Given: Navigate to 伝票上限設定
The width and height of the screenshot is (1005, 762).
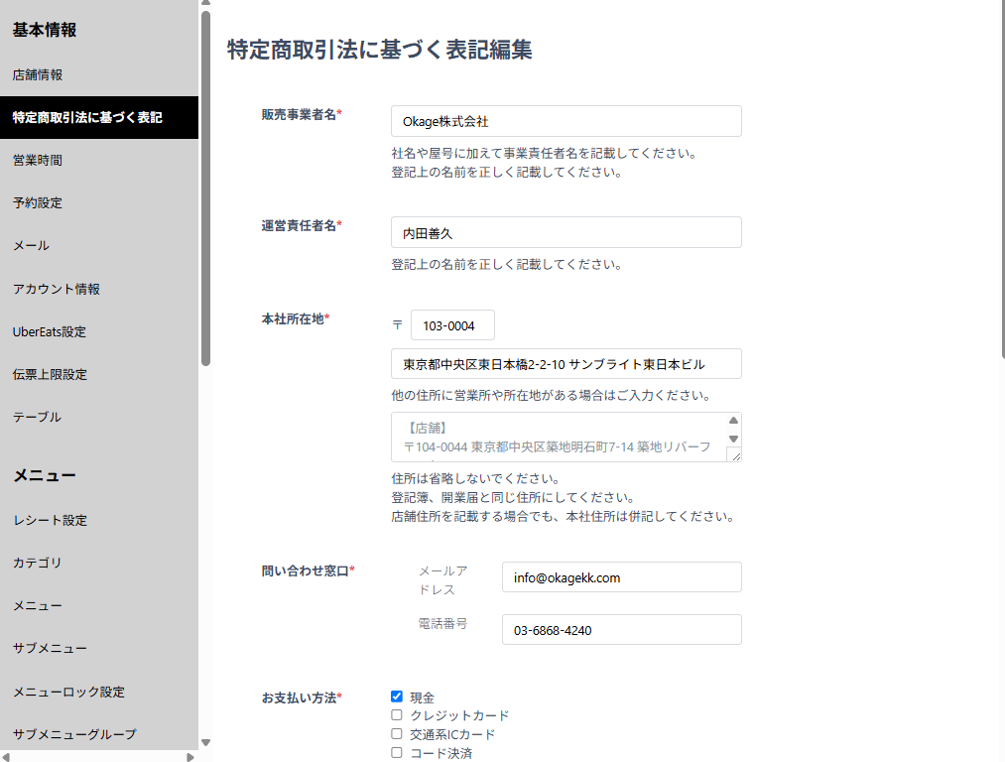Looking at the screenshot, I should pyautogui.click(x=50, y=374).
